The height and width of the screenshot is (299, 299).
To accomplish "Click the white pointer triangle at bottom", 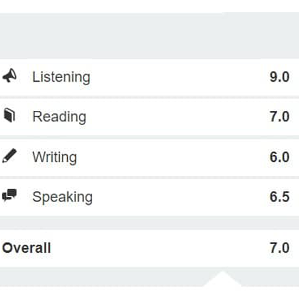I will (x=222, y=279).
